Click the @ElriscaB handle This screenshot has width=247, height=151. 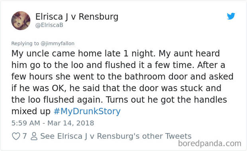click(x=49, y=25)
